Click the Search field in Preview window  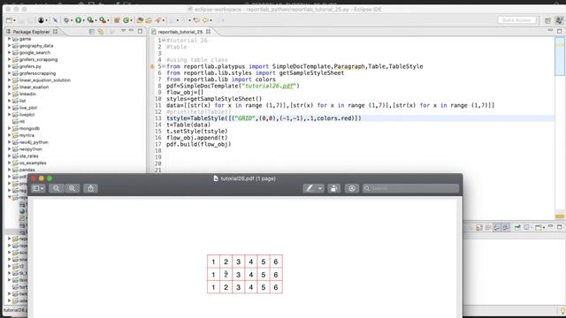(410, 188)
